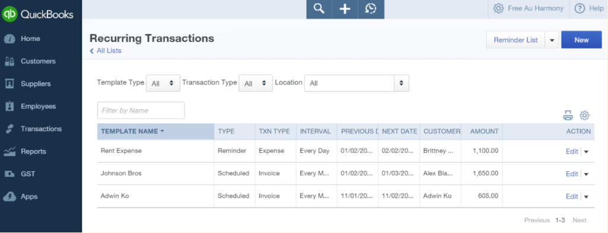Open table column settings gear
This screenshot has height=233, width=608.
click(x=584, y=116)
